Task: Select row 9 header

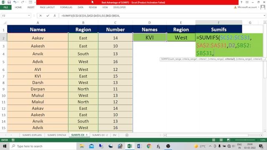Action: point(3,89)
